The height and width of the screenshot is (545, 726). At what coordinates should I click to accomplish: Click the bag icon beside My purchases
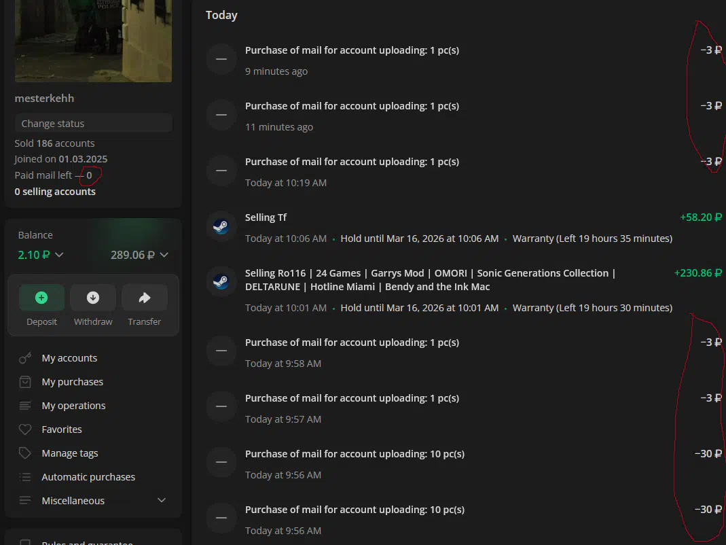(x=25, y=382)
